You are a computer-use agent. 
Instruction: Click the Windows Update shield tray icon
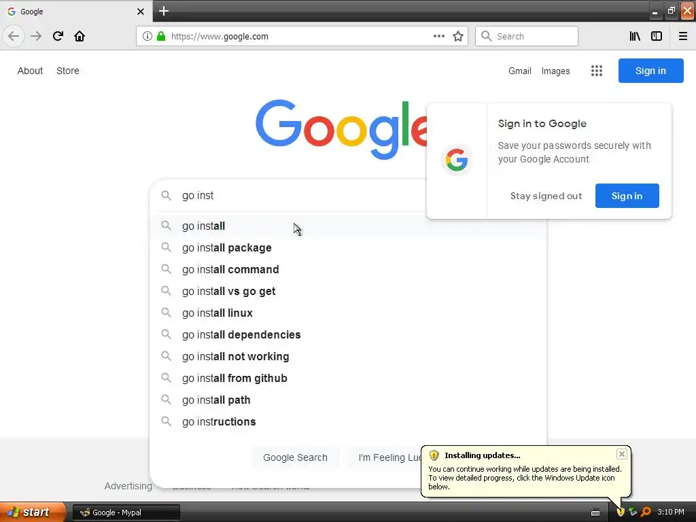click(620, 512)
